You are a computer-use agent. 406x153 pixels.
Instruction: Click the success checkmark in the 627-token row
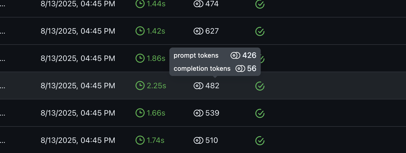click(260, 31)
